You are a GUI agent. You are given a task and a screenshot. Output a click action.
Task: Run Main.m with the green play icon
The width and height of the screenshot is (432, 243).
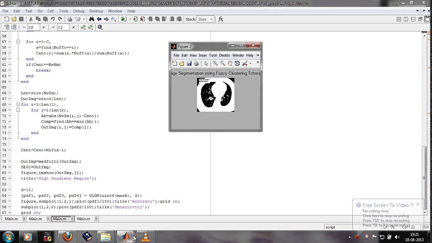point(124,19)
